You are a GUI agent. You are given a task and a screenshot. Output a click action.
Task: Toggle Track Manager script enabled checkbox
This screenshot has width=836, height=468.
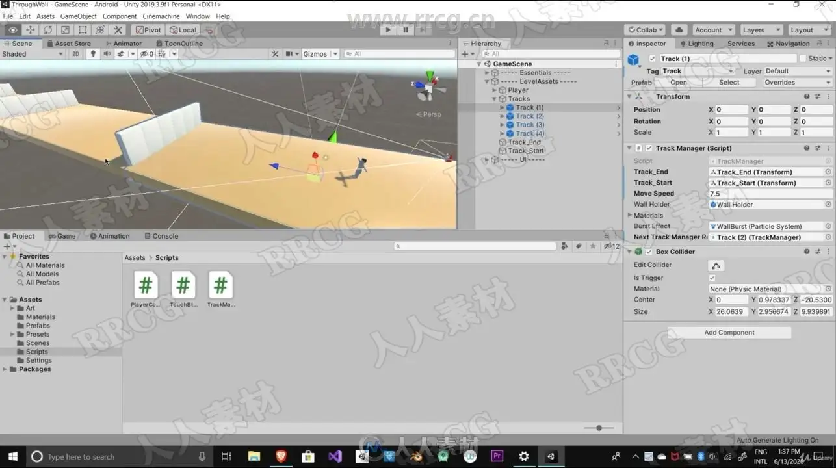click(x=649, y=148)
